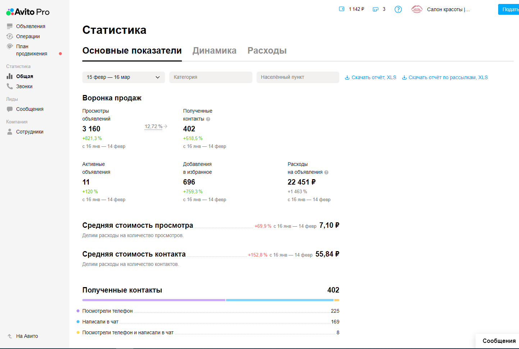Switch to the Динамика tab
The height and width of the screenshot is (349, 519).
215,51
